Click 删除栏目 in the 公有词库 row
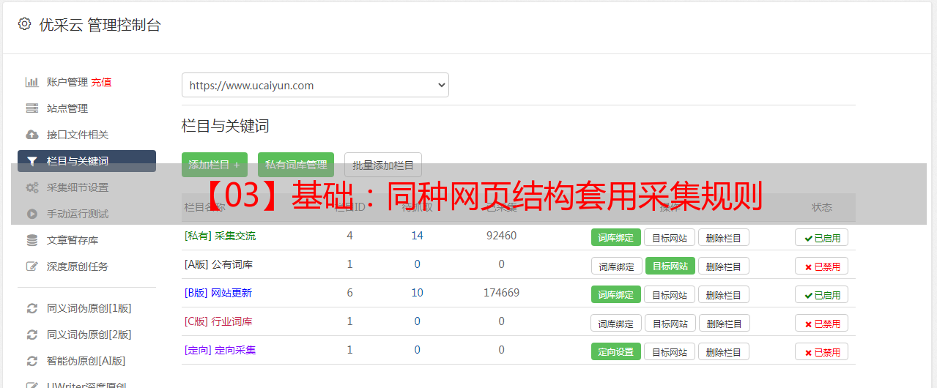The width and height of the screenshot is (937, 388). 724,266
